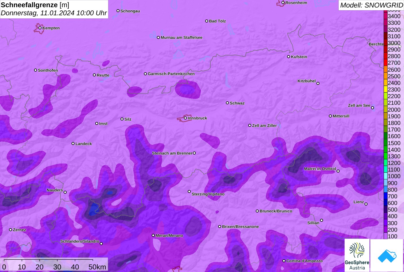Click the date 'Donnerstag, 11.01.2024 10:00 Uhr'
This screenshot has height=272, width=404.
click(54, 13)
